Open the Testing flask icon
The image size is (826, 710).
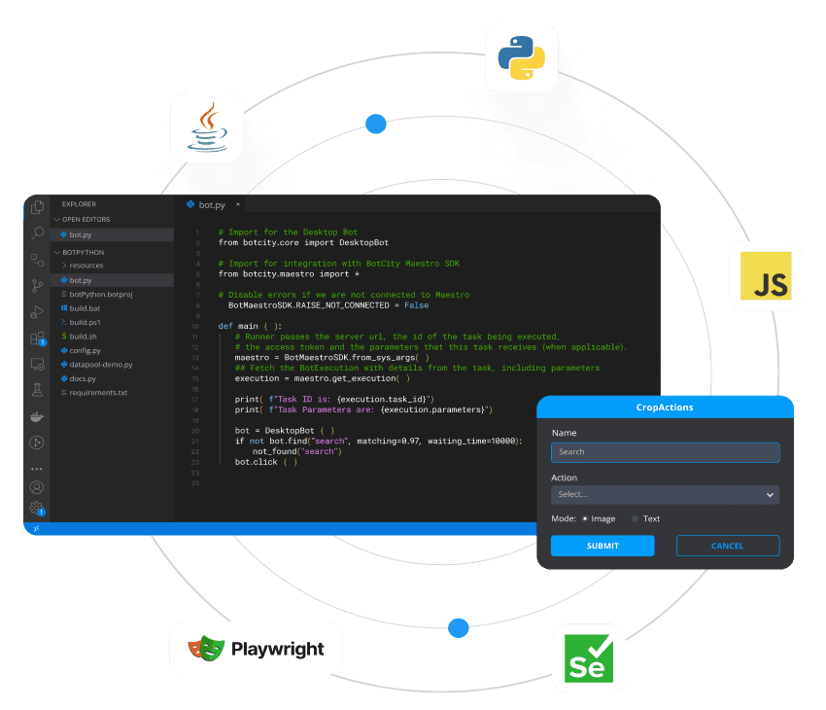pyautogui.click(x=38, y=390)
